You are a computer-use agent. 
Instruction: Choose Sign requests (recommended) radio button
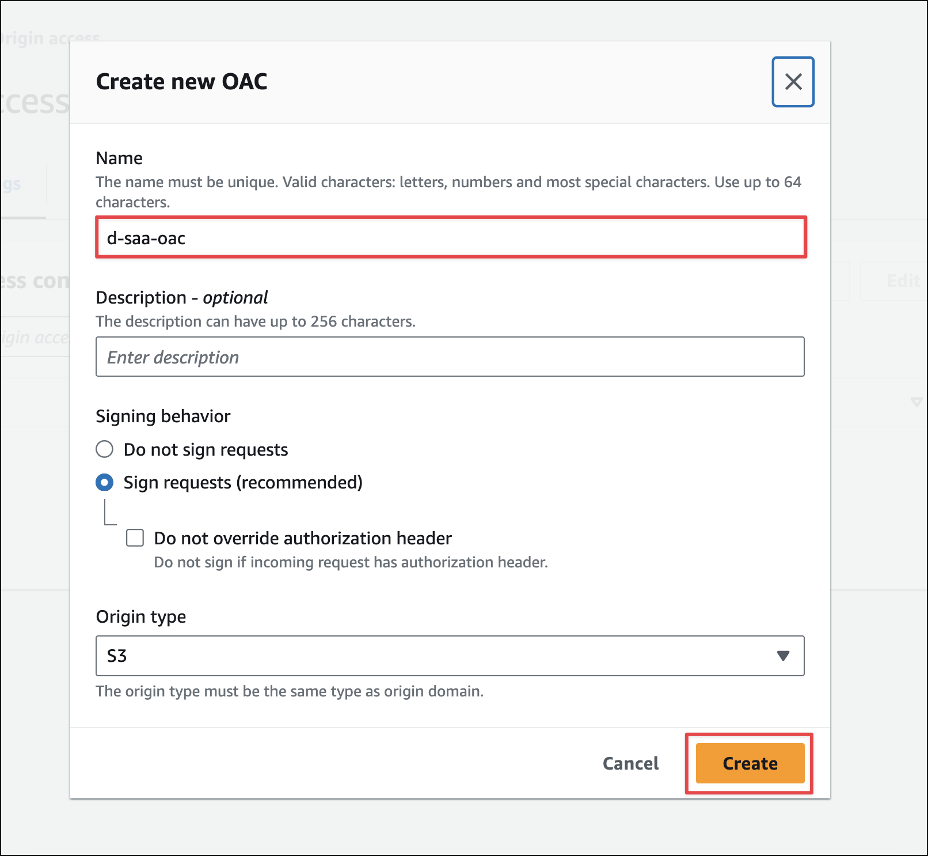(x=105, y=482)
